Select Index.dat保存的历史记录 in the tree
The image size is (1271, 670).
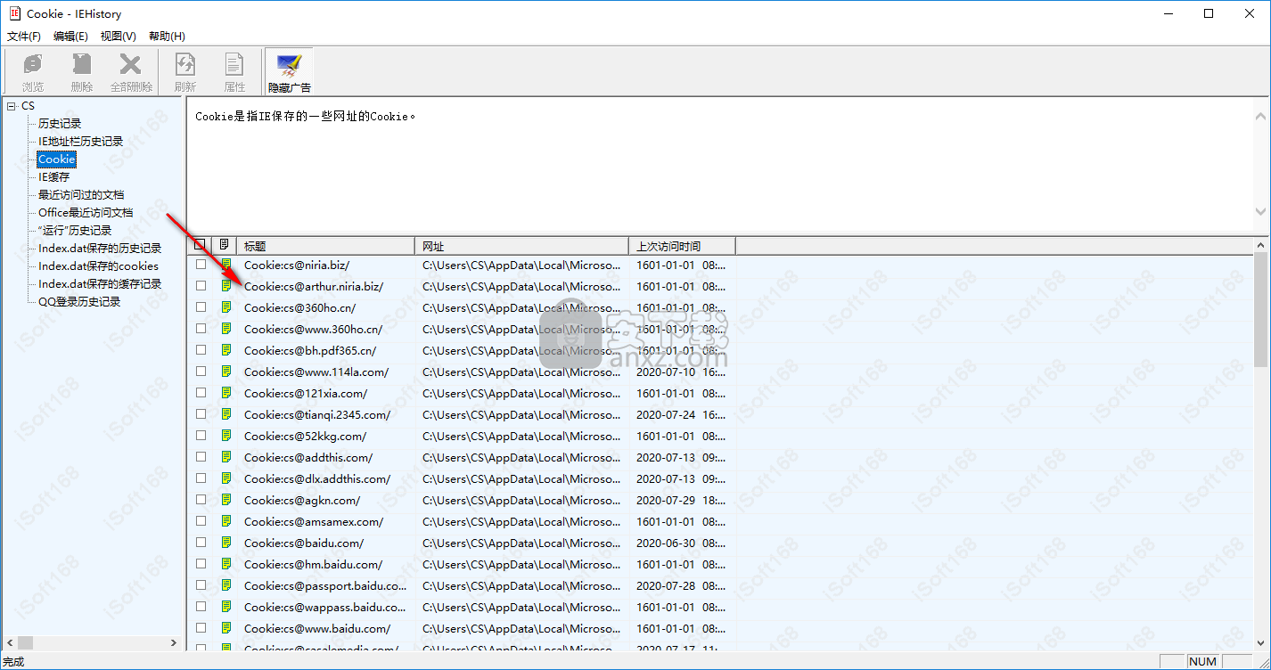(x=100, y=249)
